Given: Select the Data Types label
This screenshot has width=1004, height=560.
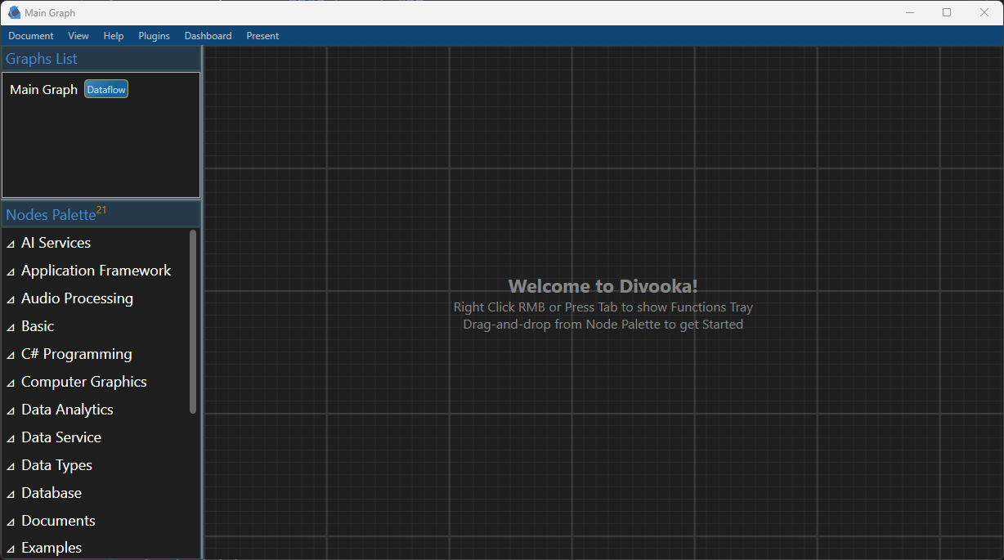Looking at the screenshot, I should (x=56, y=465).
